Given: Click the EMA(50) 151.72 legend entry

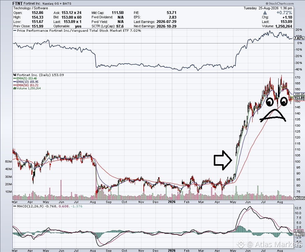Looking at the screenshot, I should [x=26, y=85].
